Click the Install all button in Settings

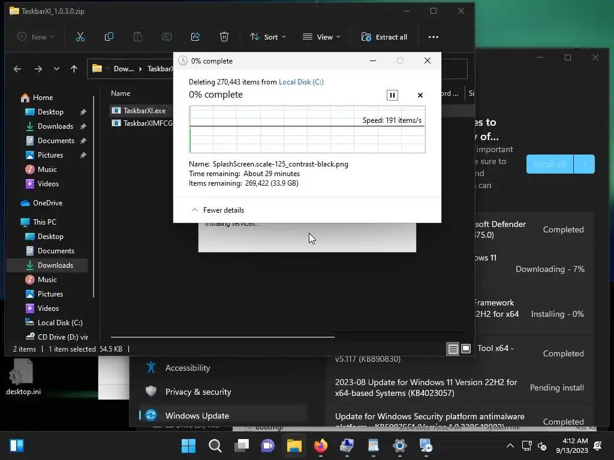[550, 164]
